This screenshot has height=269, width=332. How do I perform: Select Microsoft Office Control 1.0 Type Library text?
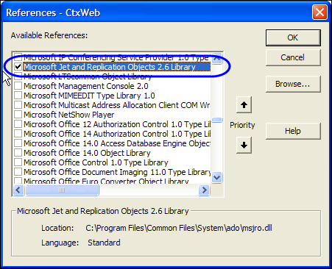96,162
